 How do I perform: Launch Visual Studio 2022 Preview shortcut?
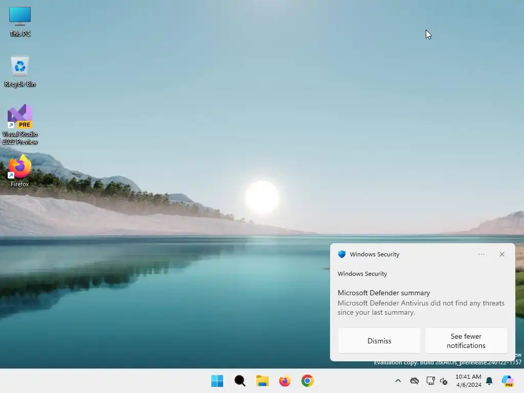tap(20, 124)
